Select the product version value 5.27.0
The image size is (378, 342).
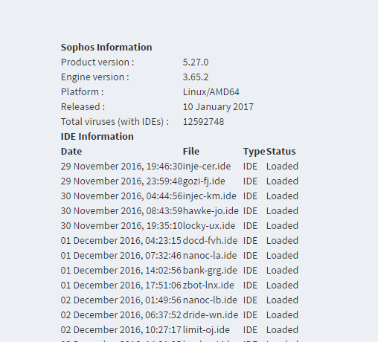196,62
